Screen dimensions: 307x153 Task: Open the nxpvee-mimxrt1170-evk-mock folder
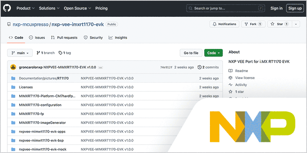coord(43,150)
